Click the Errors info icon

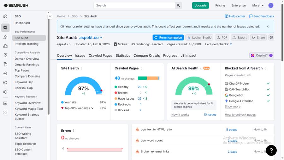[x=73, y=131]
